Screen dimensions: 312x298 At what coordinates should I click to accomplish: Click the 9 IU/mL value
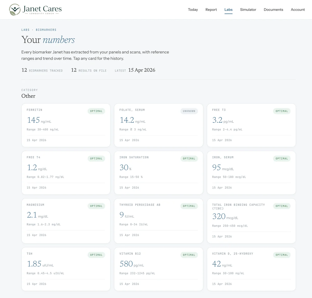(127, 215)
